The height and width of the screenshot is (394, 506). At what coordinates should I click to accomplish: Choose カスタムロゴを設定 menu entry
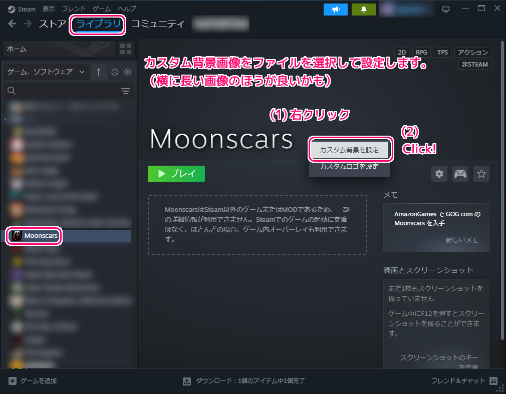click(x=349, y=167)
